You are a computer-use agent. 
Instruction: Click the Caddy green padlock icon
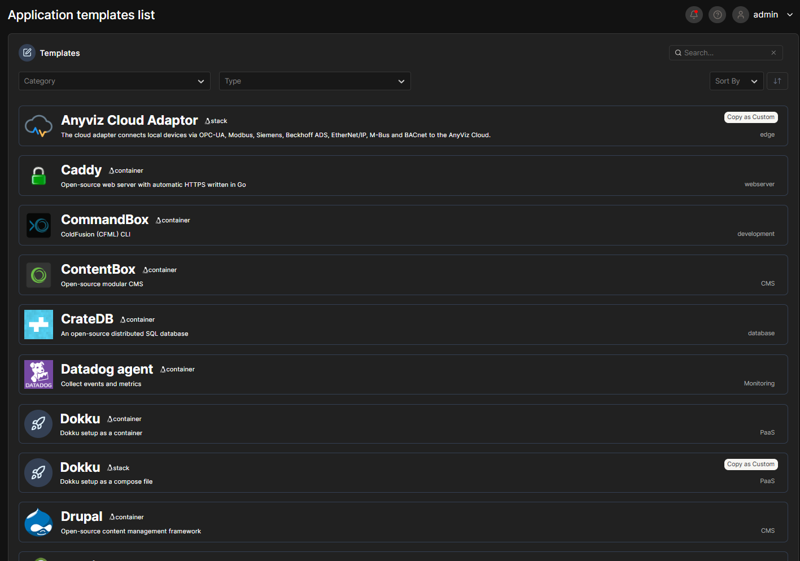click(38, 176)
